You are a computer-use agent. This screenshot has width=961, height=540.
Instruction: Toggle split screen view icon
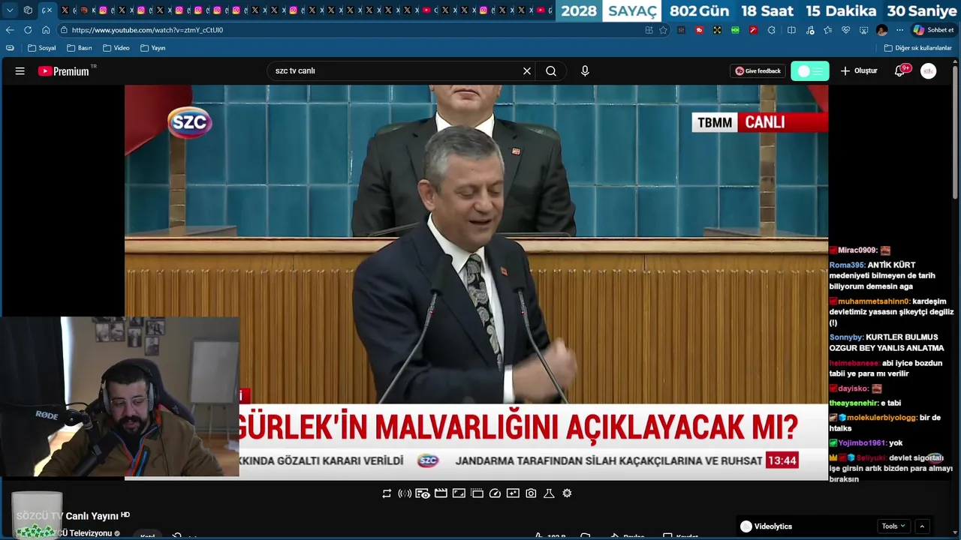coord(791,30)
